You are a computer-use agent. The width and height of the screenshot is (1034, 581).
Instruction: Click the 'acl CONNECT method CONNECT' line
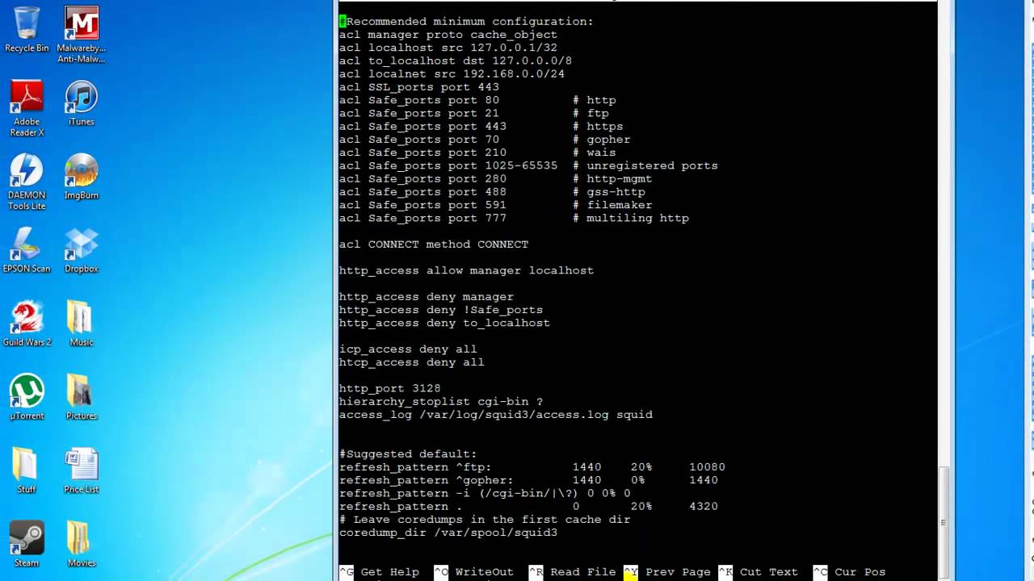(434, 244)
